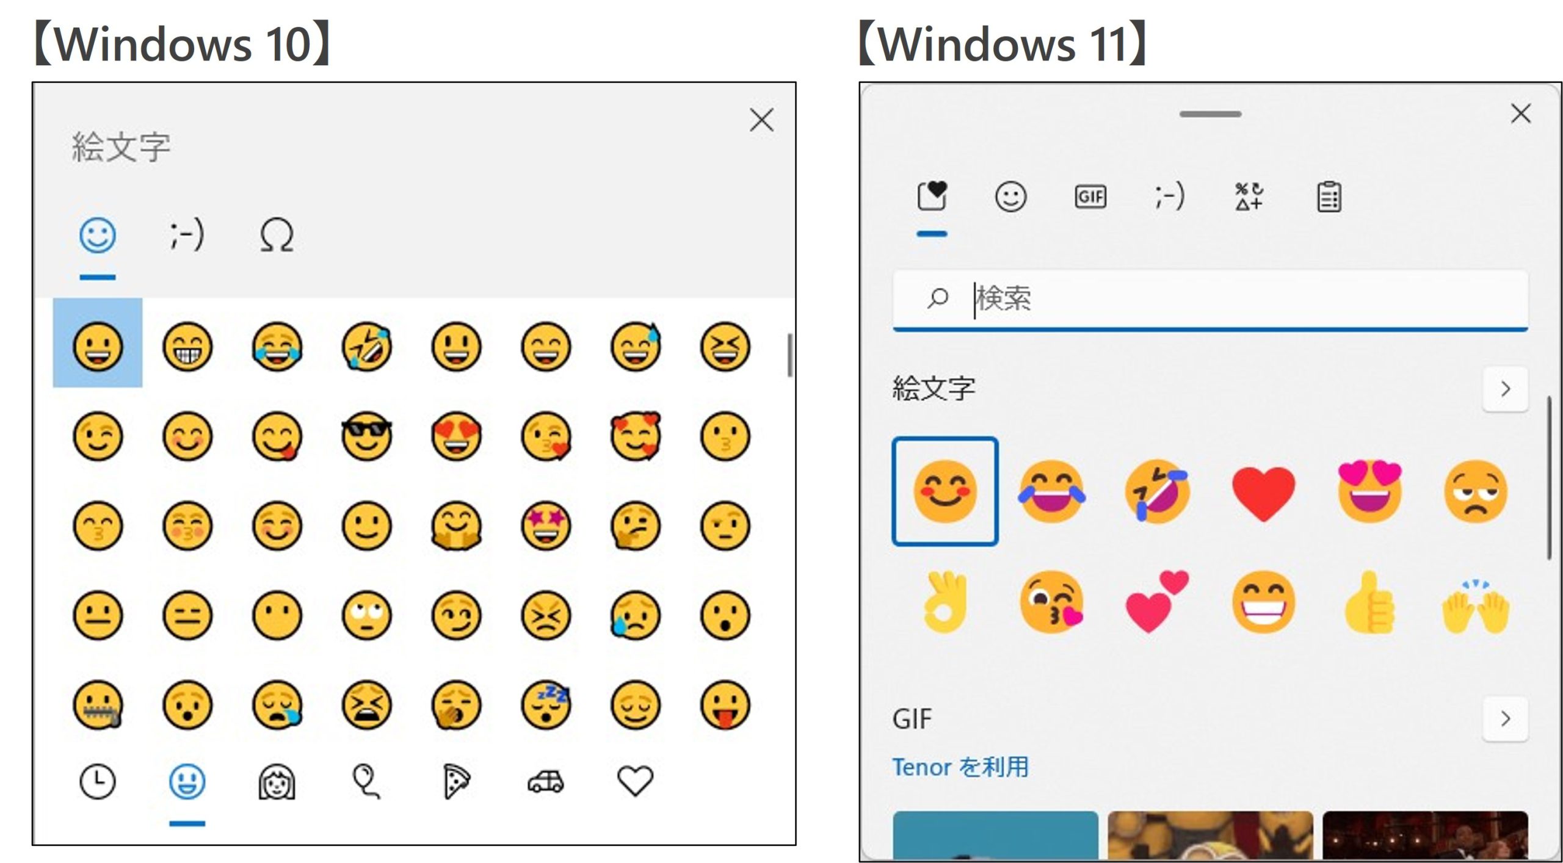This screenshot has height=863, width=1563.
Task: Insert the hugging face emoji
Action: [456, 526]
